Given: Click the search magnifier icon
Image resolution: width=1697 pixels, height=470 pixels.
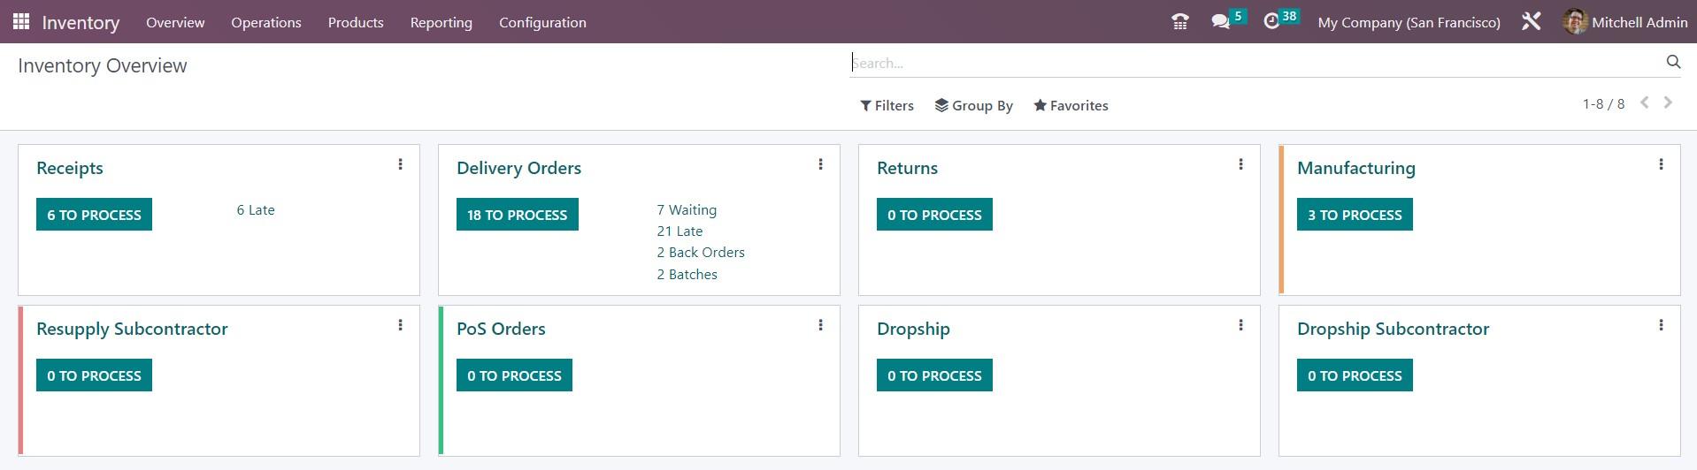Looking at the screenshot, I should point(1673,62).
